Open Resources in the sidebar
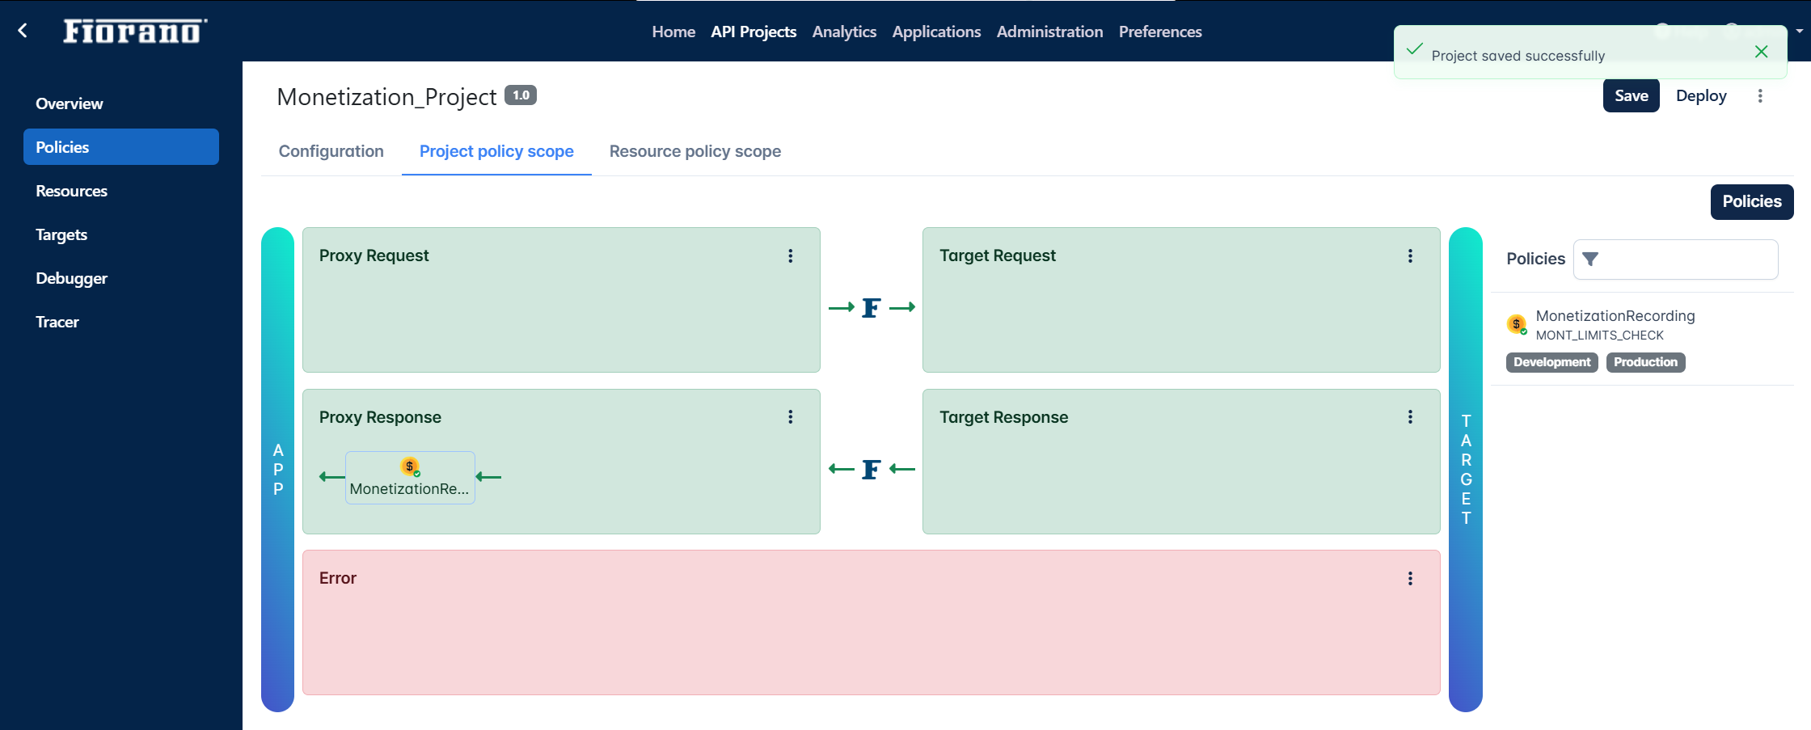This screenshot has height=730, width=1811. (121, 191)
